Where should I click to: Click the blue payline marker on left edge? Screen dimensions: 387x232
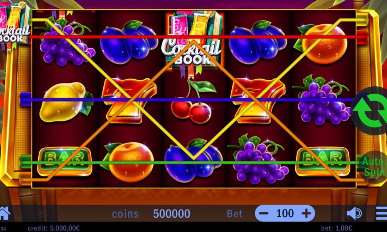tap(26, 99)
